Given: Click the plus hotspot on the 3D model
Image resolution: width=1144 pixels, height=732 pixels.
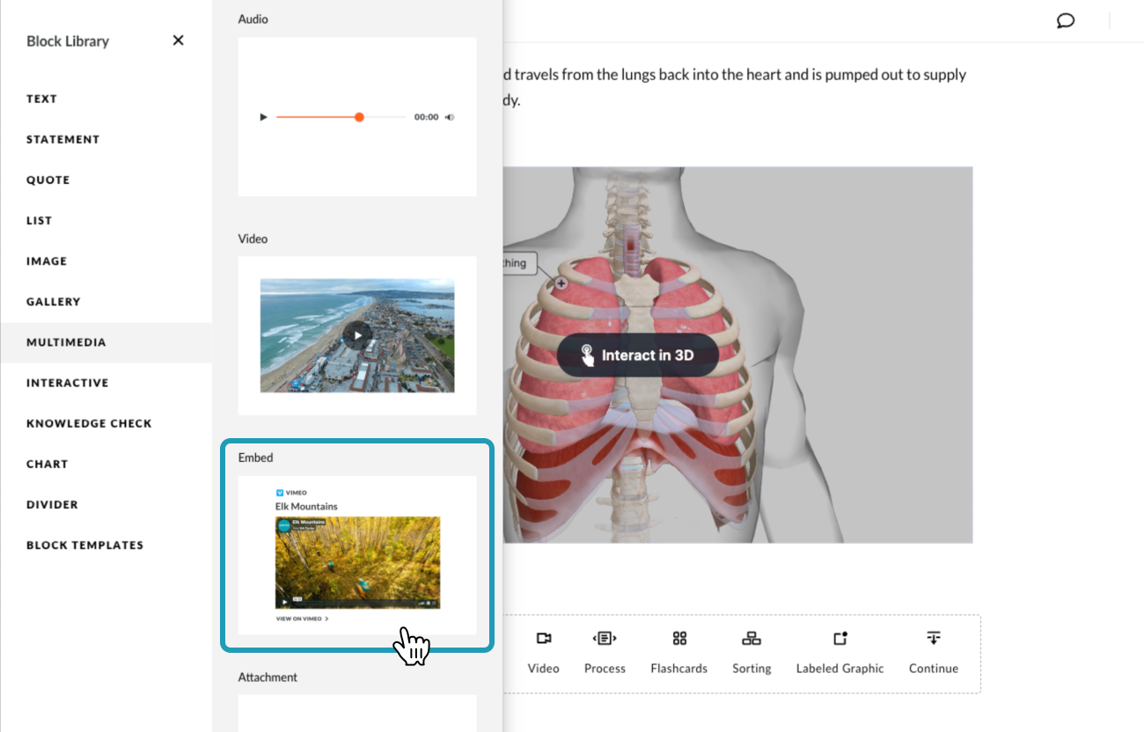Looking at the screenshot, I should pos(561,283).
